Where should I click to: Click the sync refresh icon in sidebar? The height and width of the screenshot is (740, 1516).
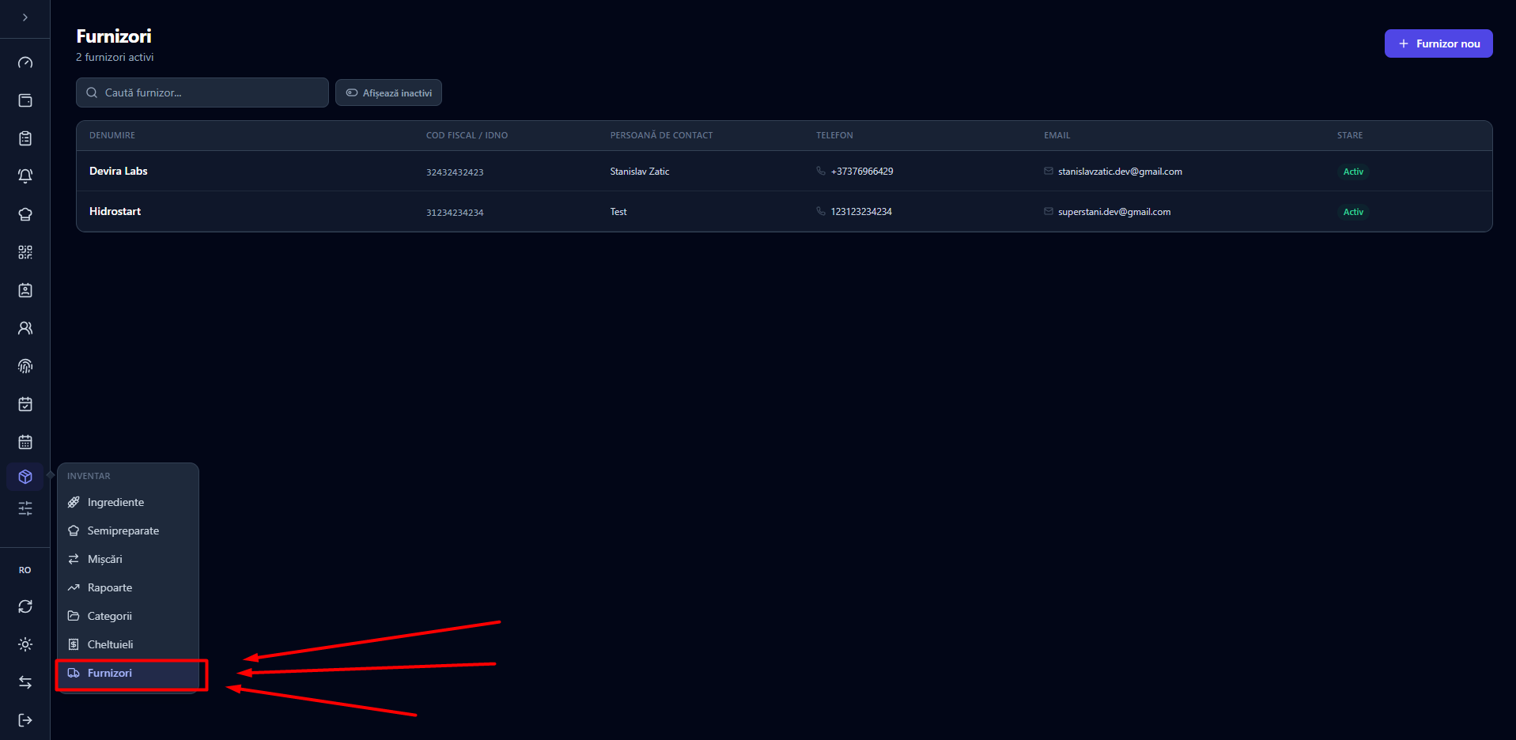pyautogui.click(x=25, y=606)
